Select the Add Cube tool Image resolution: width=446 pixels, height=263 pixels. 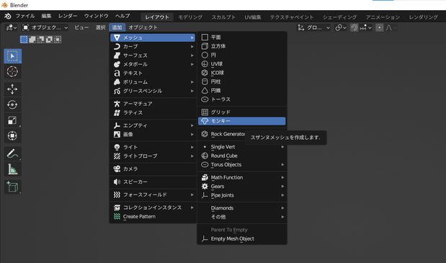pyautogui.click(x=12, y=187)
